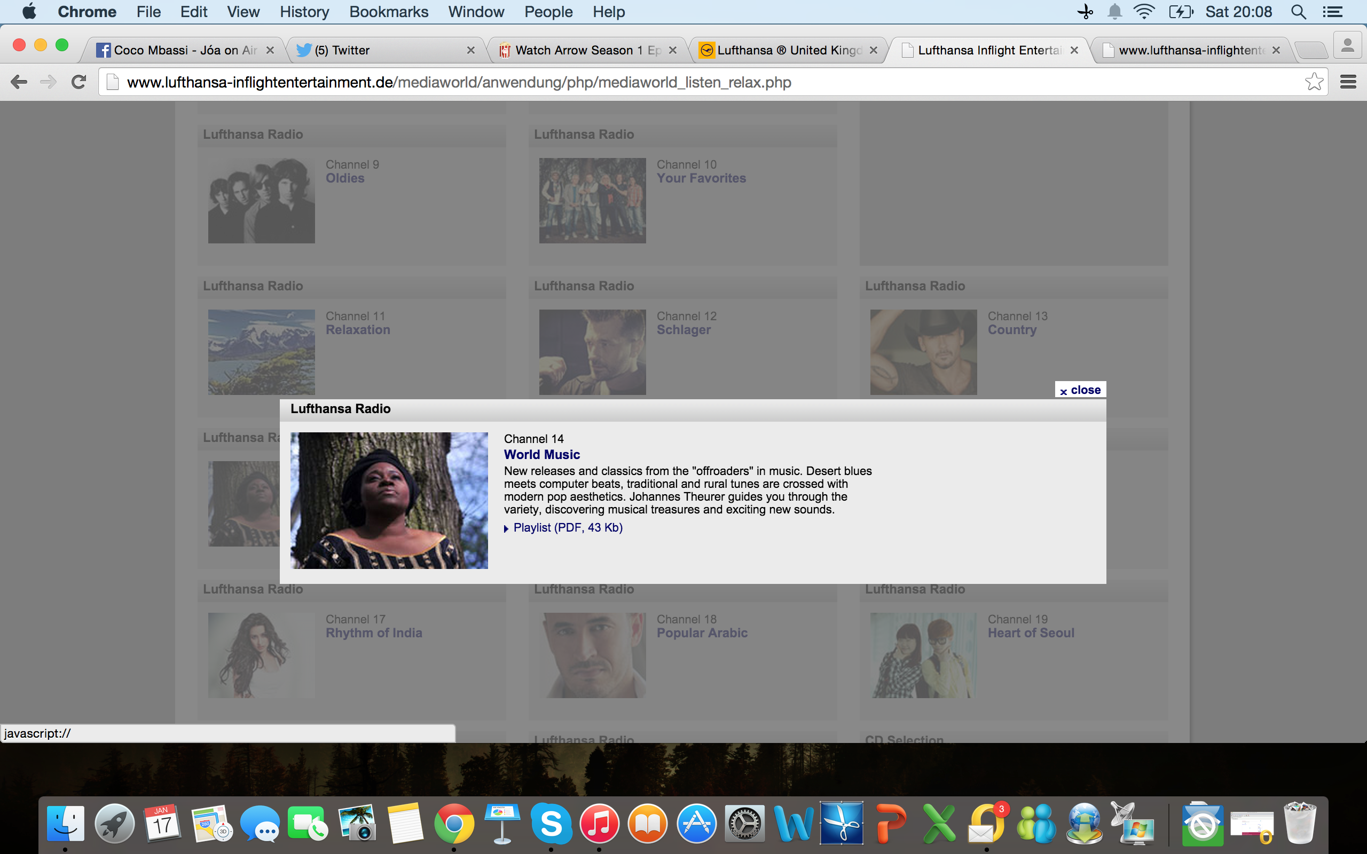Open Notification Center list icon
The image size is (1367, 854).
1332,12
